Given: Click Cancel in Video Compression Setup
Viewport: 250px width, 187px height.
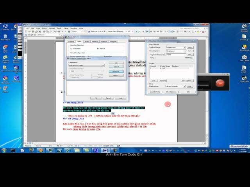Looking at the screenshot, I should tap(116, 67).
